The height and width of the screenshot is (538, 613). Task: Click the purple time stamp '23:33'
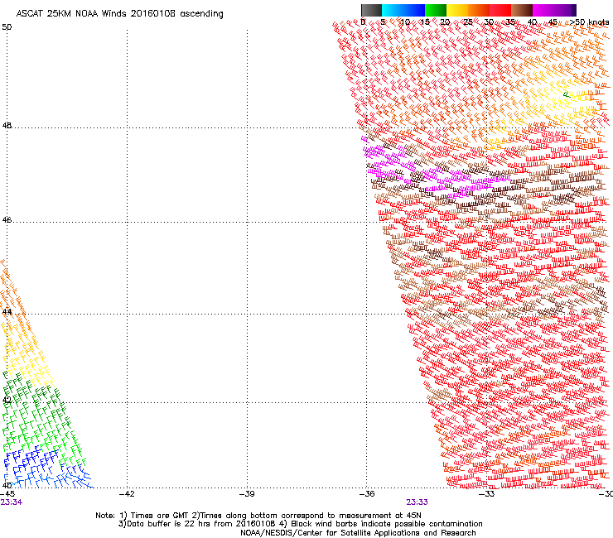[x=417, y=502]
